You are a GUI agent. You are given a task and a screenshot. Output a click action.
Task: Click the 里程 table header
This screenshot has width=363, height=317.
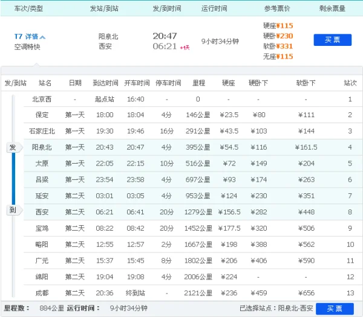click(199, 83)
